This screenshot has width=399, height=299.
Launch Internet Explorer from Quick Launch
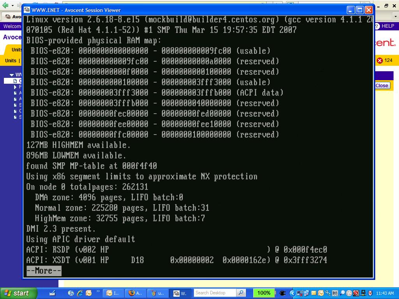[x=80, y=293]
